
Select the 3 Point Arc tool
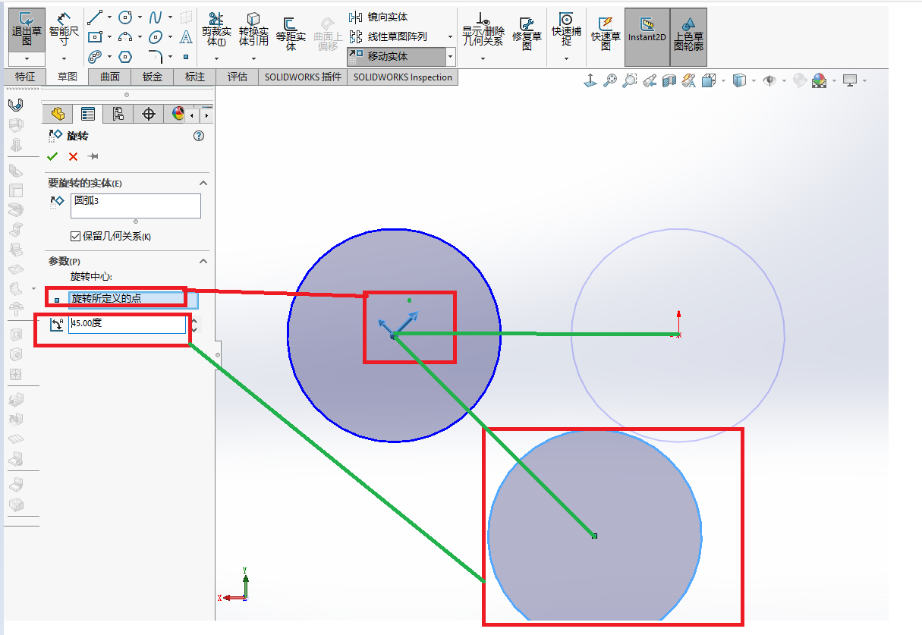(125, 36)
